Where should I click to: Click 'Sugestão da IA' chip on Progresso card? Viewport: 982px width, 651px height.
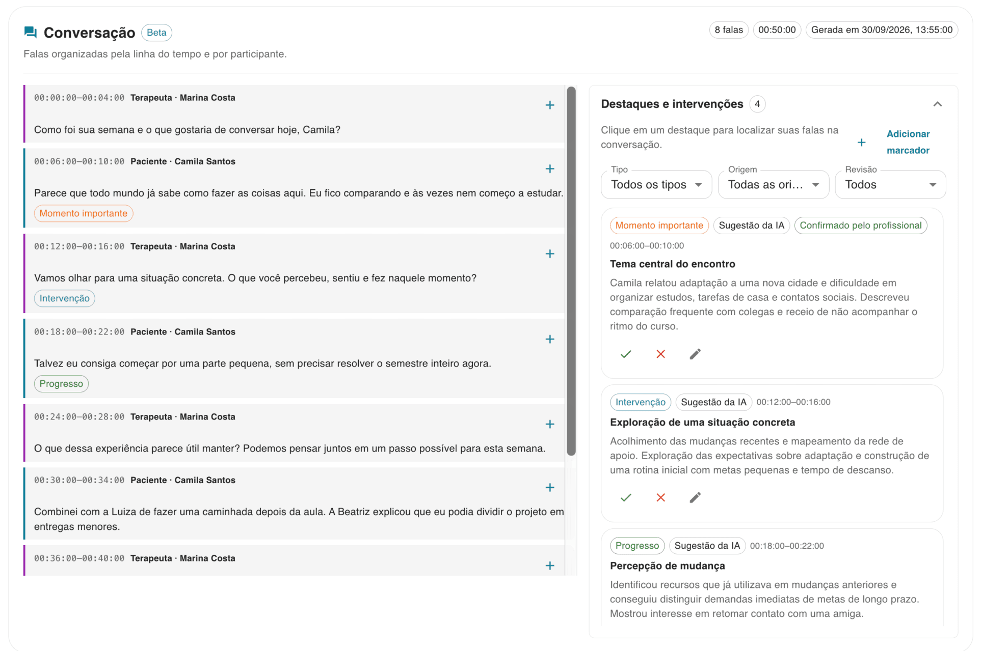click(x=707, y=546)
